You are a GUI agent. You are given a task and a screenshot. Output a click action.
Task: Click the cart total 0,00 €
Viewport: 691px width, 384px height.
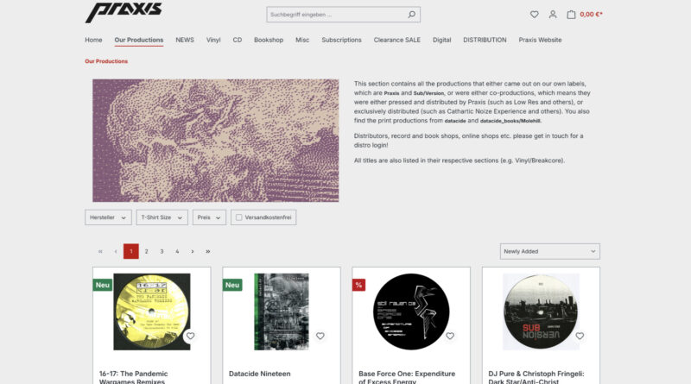[591, 15]
